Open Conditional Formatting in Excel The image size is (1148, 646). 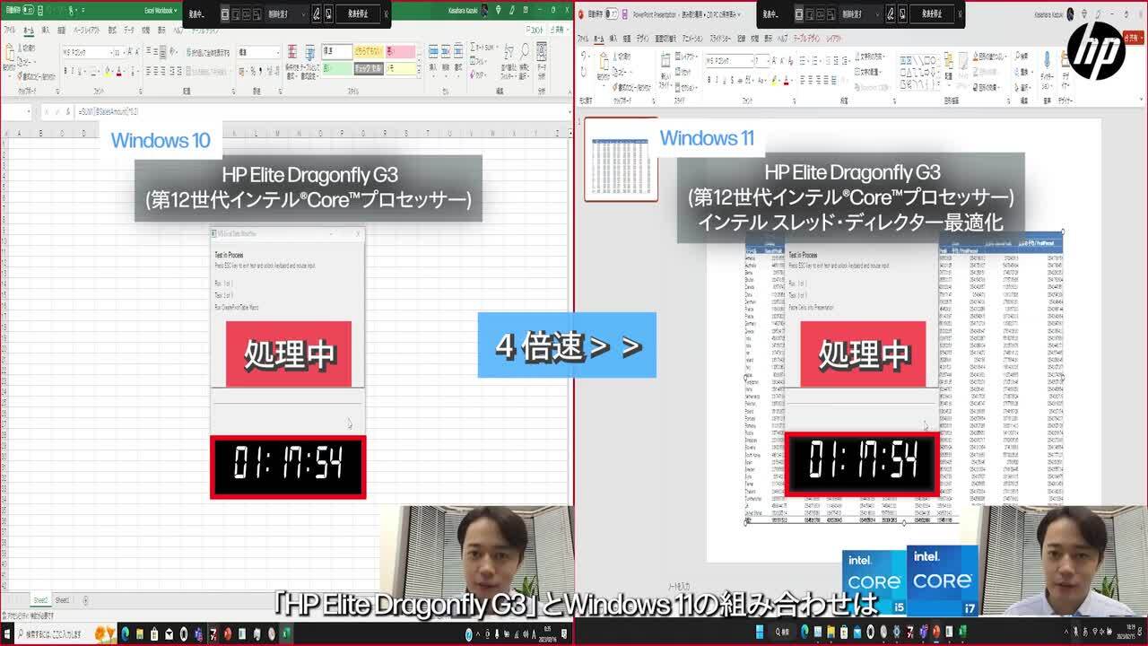[x=292, y=61]
